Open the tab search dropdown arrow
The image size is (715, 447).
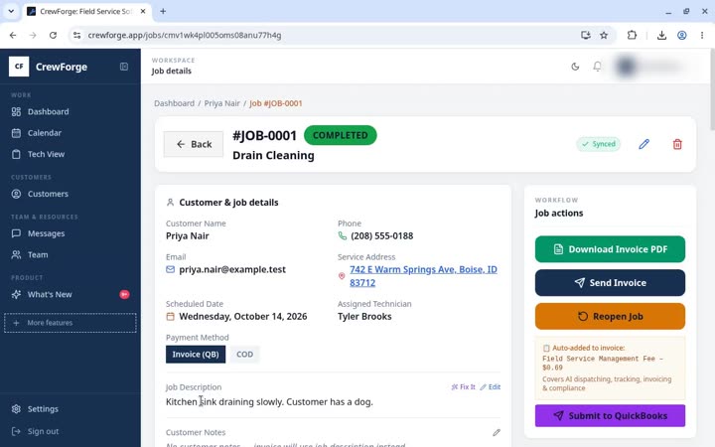pos(11,11)
